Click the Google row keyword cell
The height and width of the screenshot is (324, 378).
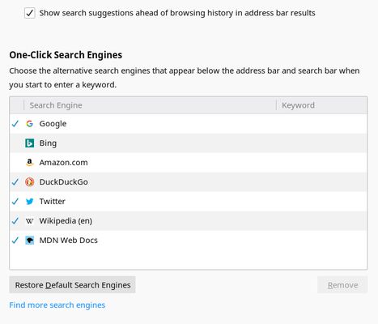click(x=321, y=124)
